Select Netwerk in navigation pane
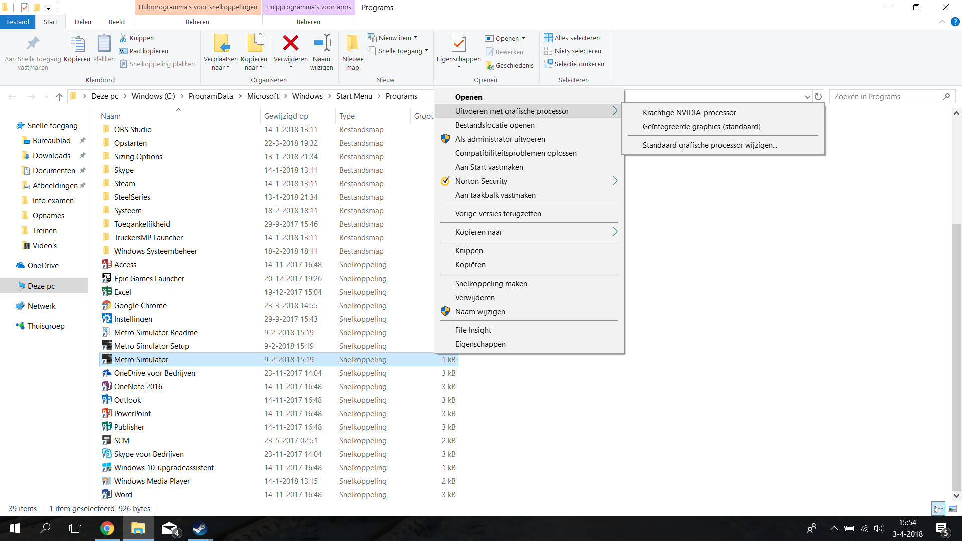The image size is (962, 541). pos(41,306)
